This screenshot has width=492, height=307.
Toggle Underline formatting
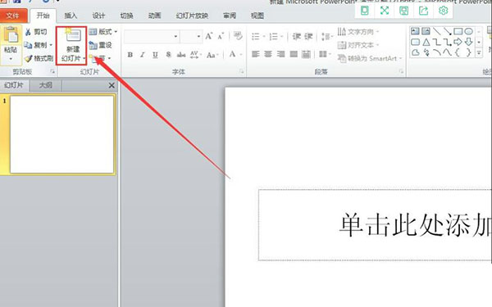[x=155, y=55]
